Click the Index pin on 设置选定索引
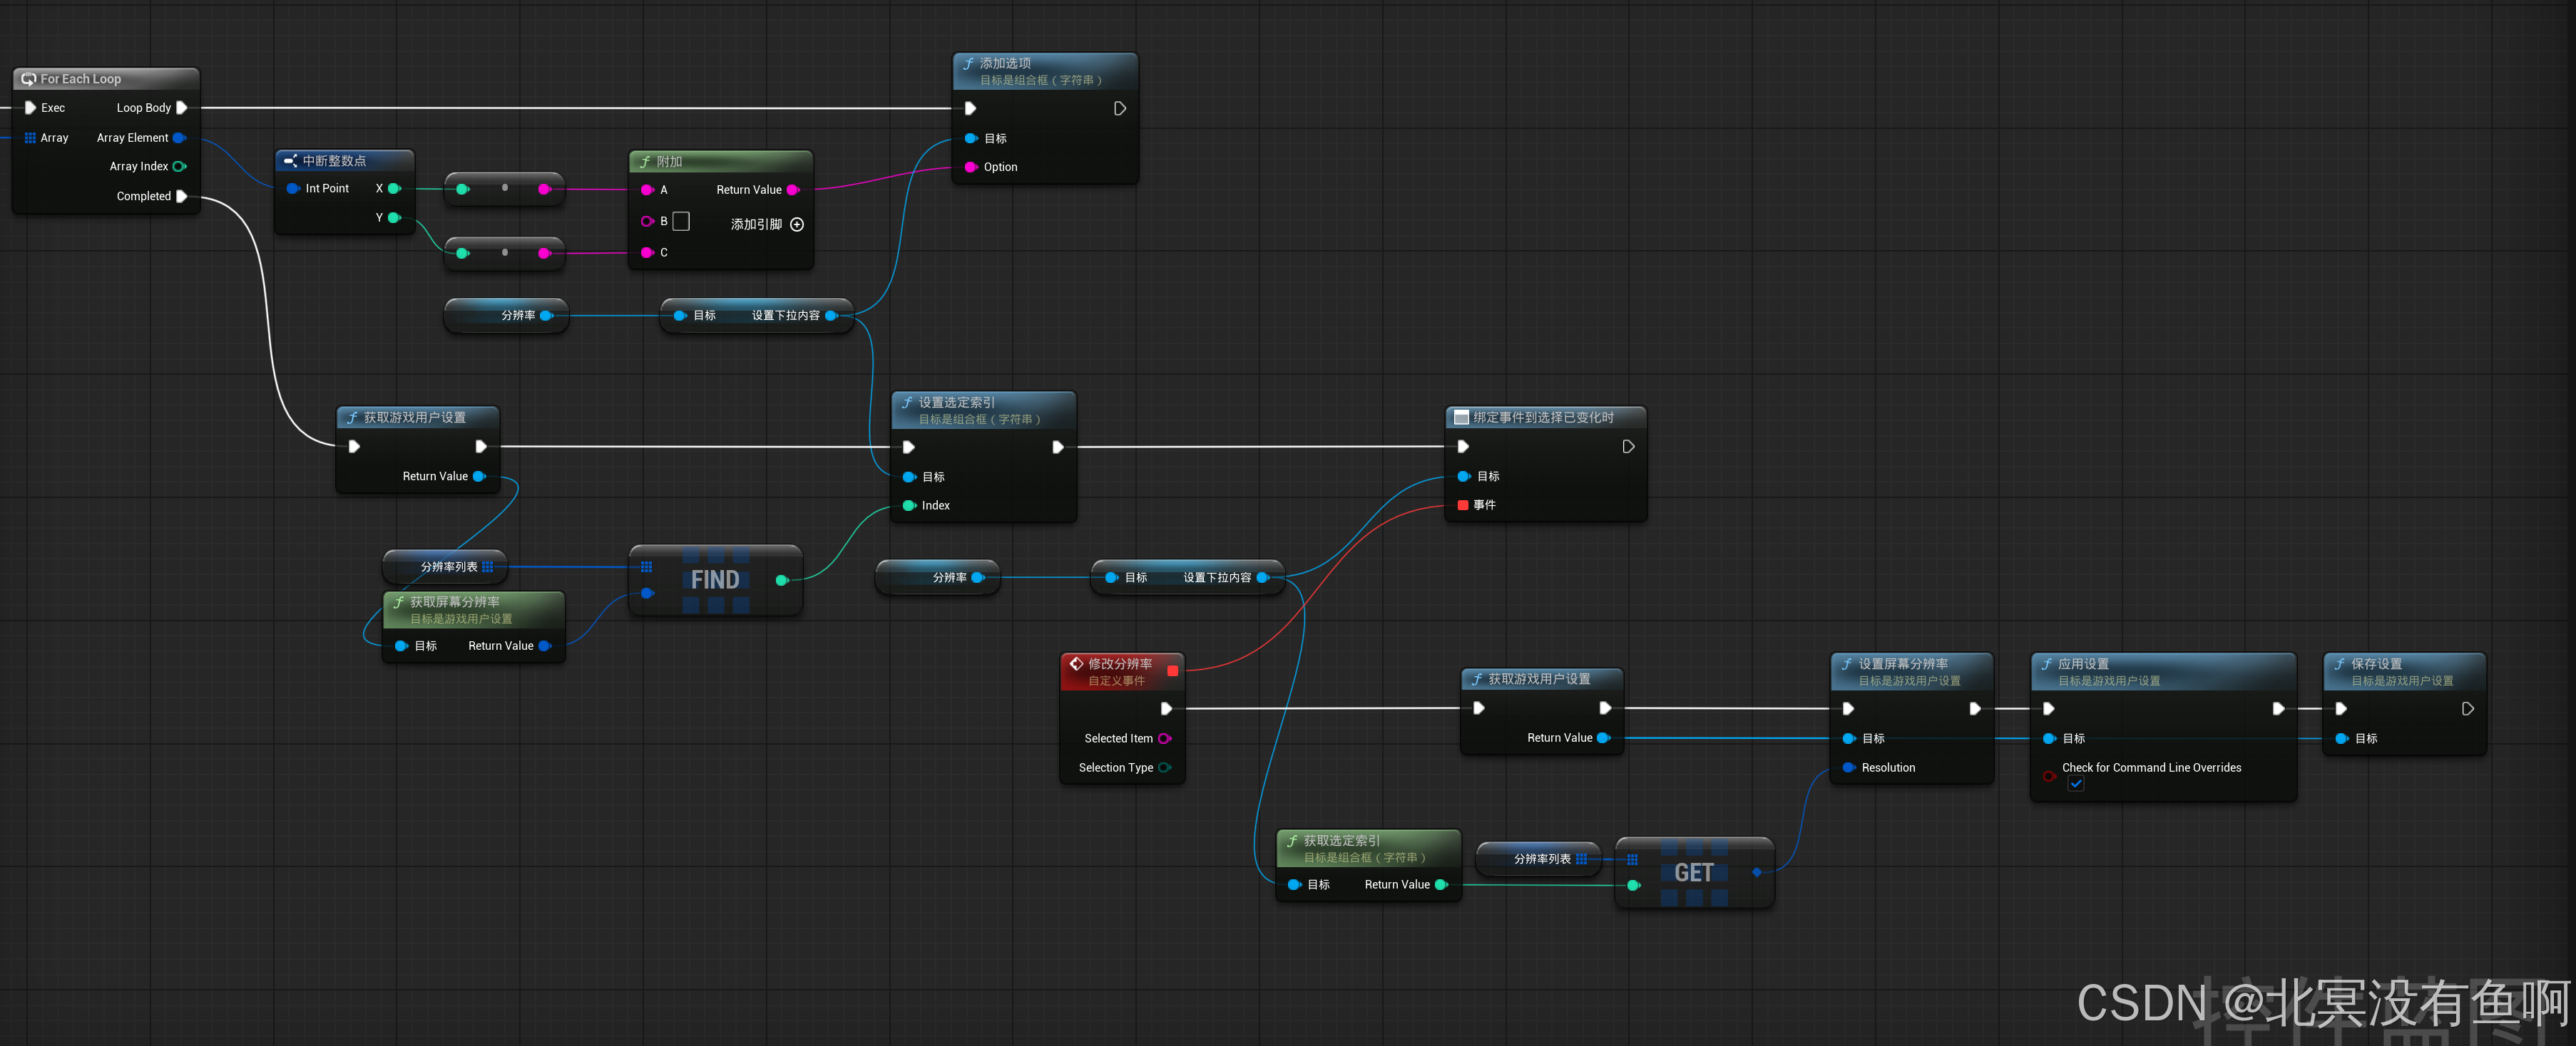This screenshot has width=2576, height=1046. [909, 505]
